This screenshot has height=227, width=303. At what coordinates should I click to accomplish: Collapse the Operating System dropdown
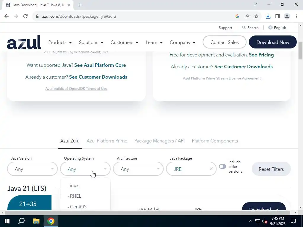pyautogui.click(x=86, y=169)
